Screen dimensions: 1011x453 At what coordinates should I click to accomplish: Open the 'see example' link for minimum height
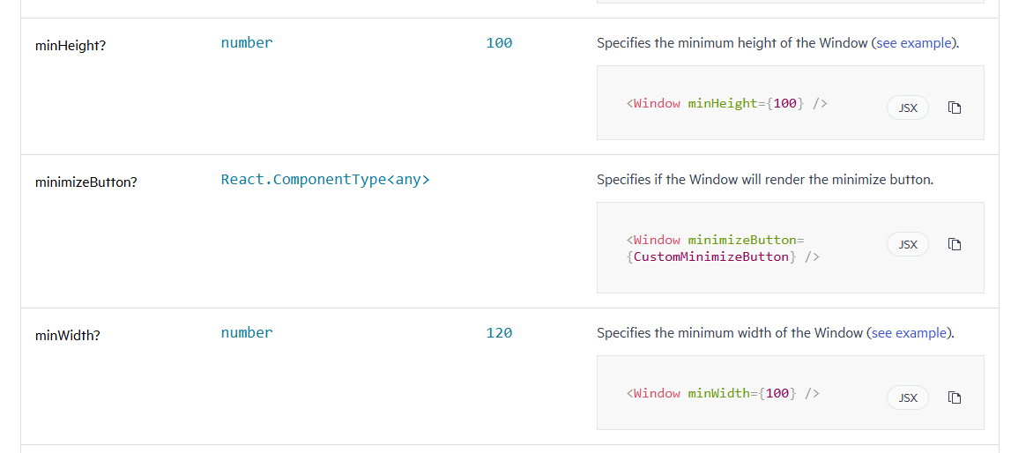(x=913, y=43)
